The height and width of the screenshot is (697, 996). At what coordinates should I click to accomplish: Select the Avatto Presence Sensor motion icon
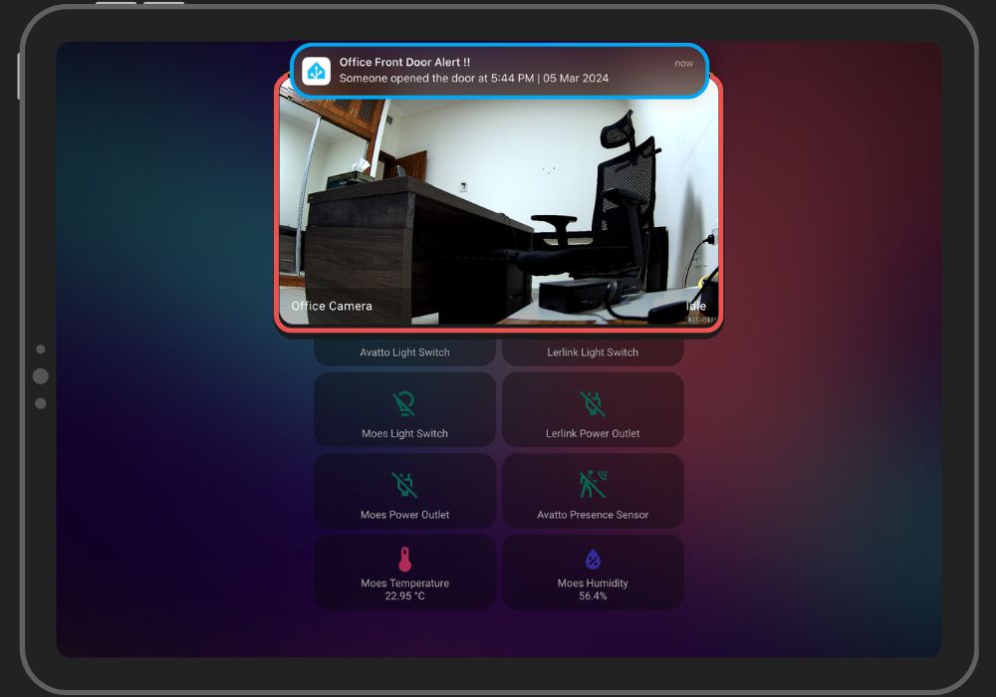[593, 485]
